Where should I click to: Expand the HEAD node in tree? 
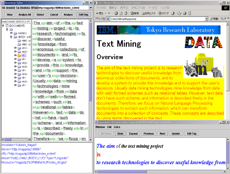pos(11,33)
